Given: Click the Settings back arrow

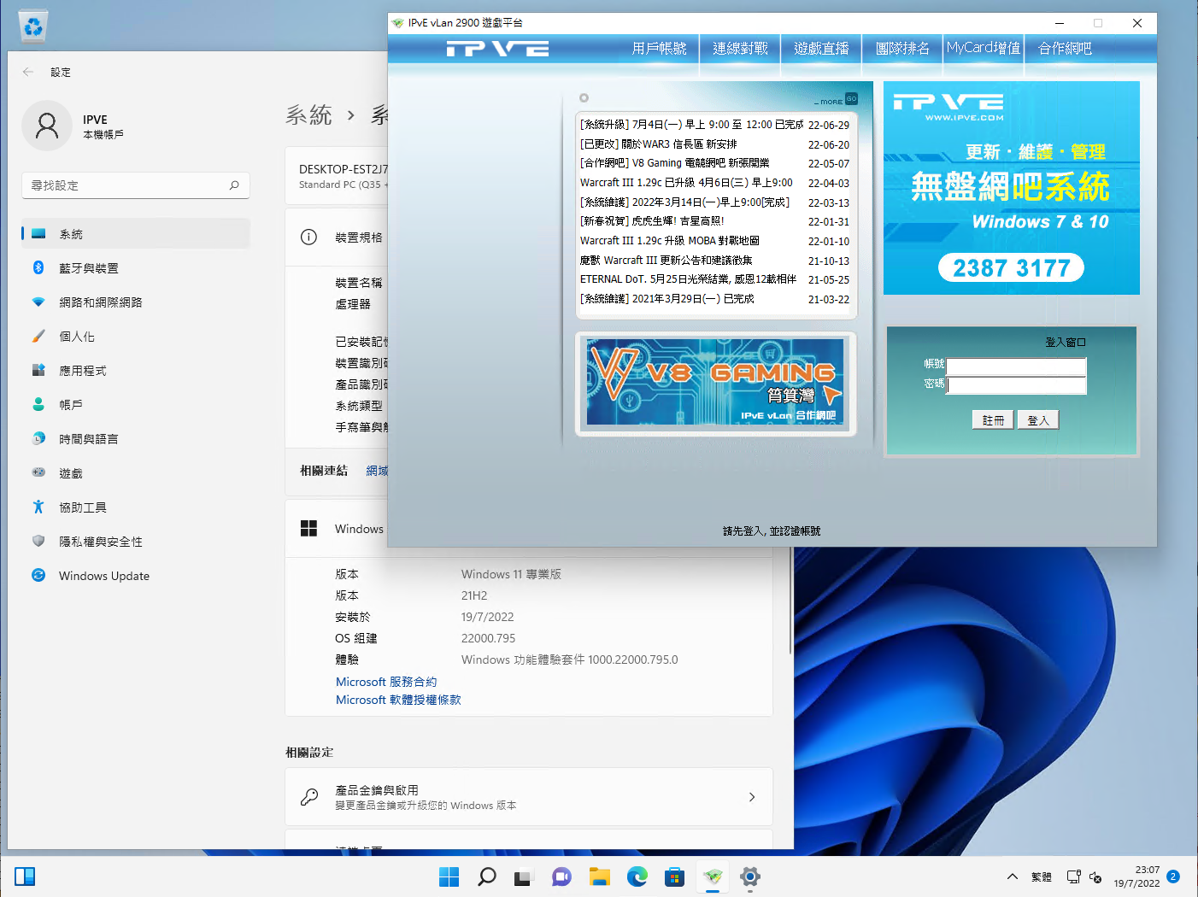Looking at the screenshot, I should click(x=28, y=73).
